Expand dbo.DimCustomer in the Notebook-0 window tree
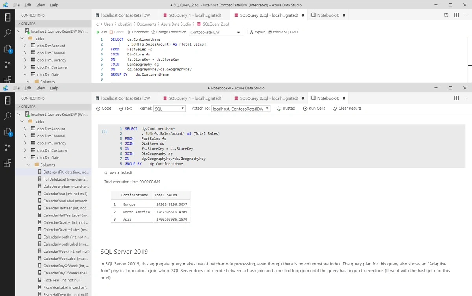Image resolution: width=472 pixels, height=296 pixels. tap(25, 150)
